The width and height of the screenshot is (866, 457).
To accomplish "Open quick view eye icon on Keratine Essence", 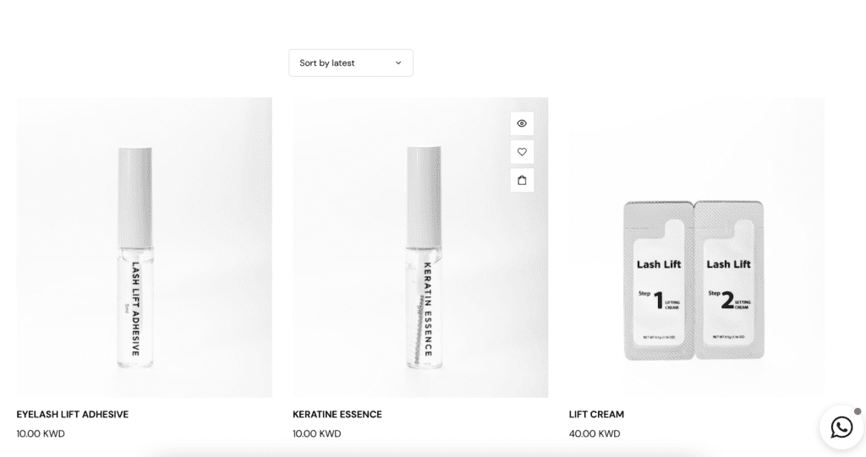I will 522,123.
